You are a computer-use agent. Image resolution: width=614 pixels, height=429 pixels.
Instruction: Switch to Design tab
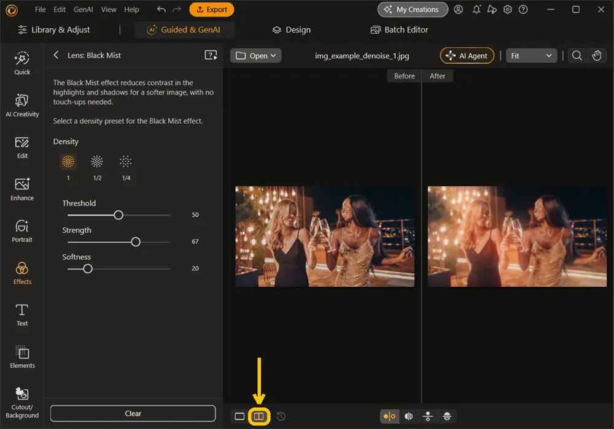coord(291,29)
